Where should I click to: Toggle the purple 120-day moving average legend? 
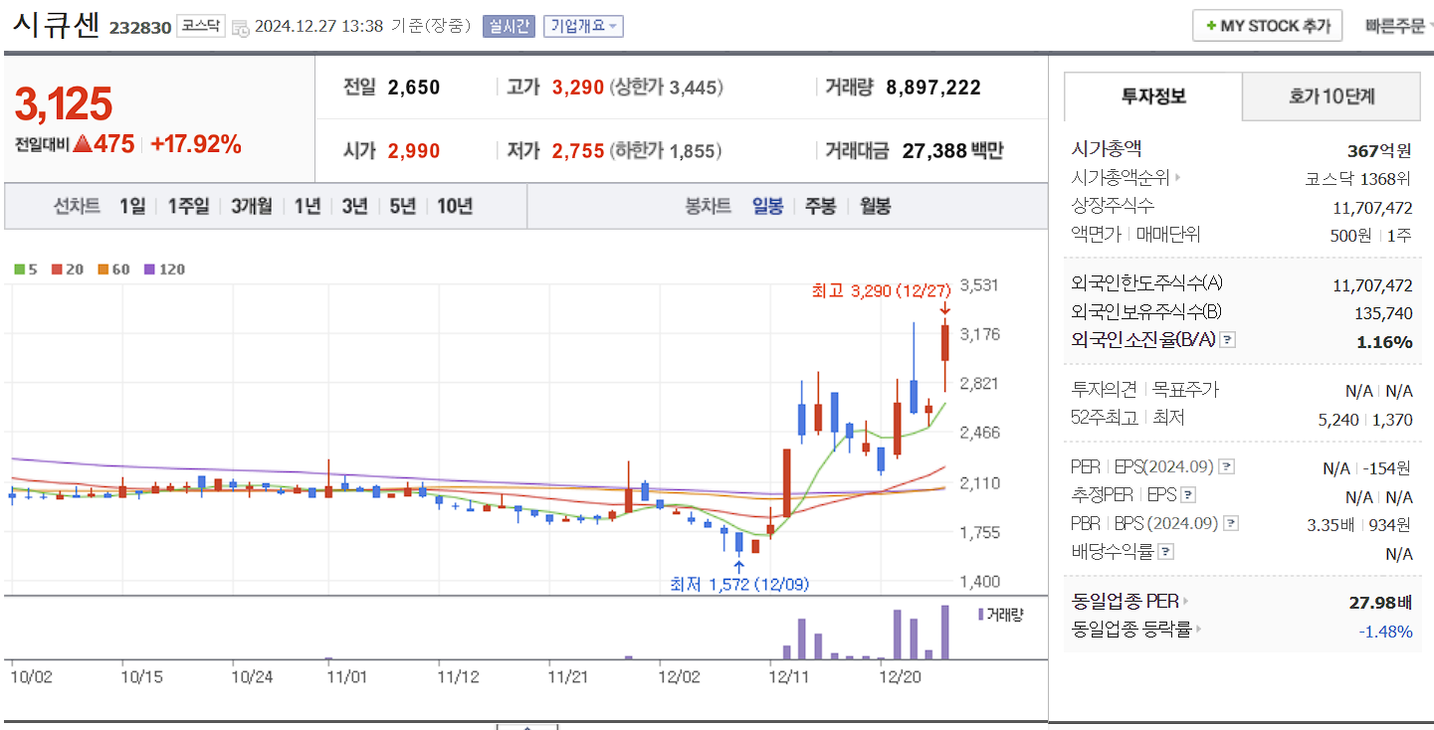tap(149, 270)
